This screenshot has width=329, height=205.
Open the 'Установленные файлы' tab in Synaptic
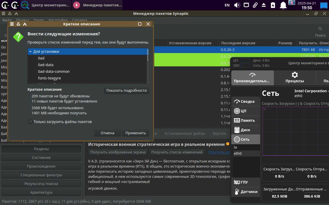tap(185, 134)
